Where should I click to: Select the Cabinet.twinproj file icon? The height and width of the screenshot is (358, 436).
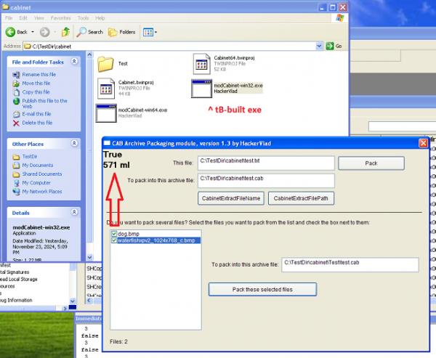coord(106,89)
